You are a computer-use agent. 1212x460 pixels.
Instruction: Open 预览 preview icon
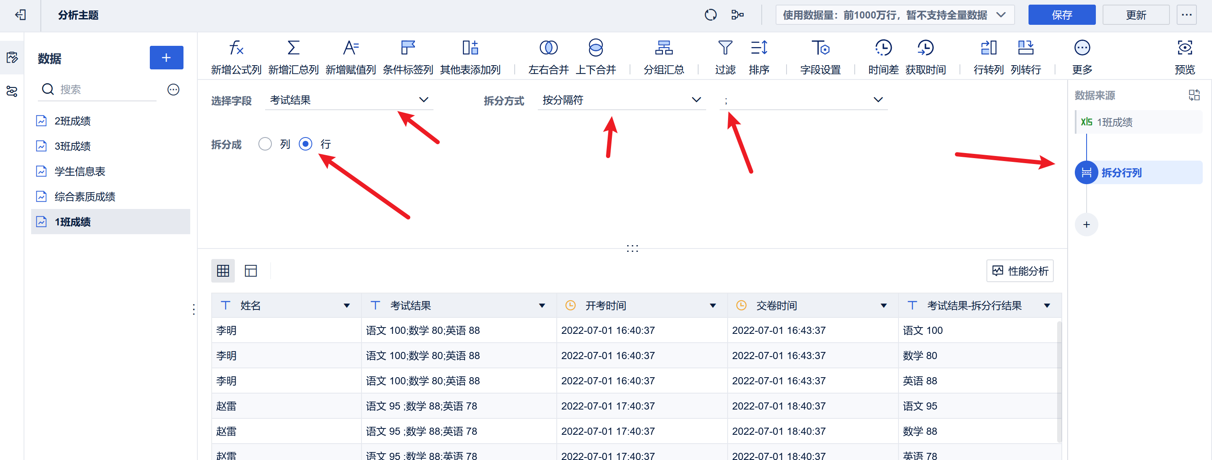(x=1184, y=48)
